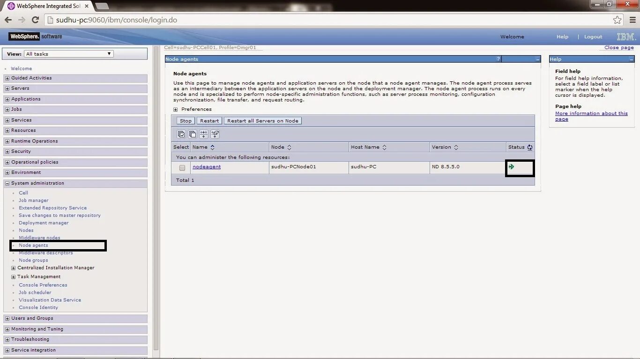This screenshot has width=640, height=359.
Task: Expand the Resources navigation group
Action: (x=7, y=130)
